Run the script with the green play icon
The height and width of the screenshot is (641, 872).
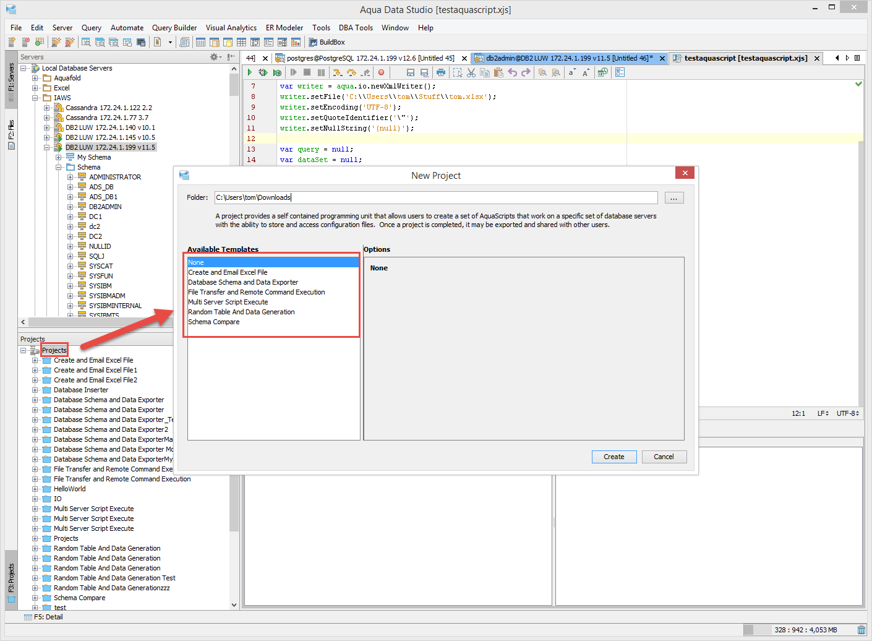click(x=250, y=72)
